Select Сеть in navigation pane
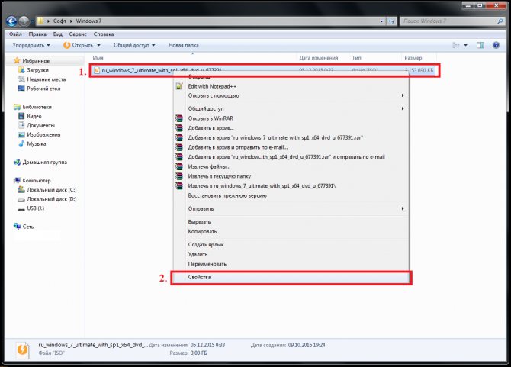This screenshot has width=511, height=367. tap(27, 227)
